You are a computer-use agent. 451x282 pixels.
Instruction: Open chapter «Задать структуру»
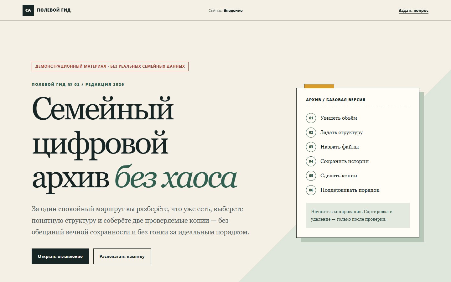click(x=342, y=133)
